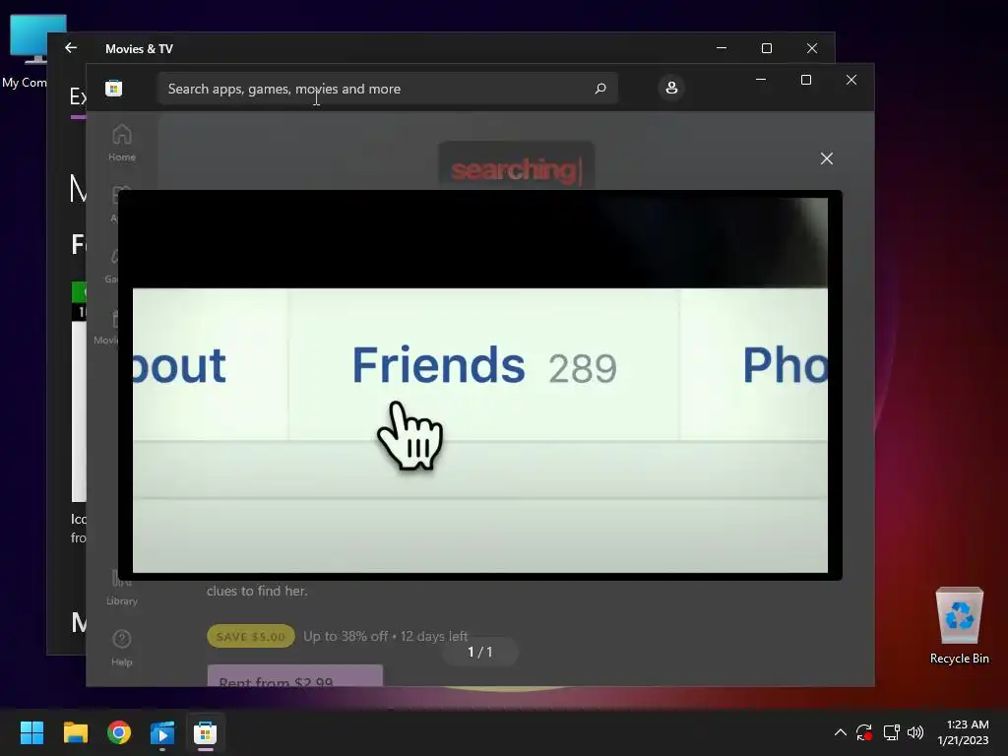Maximize the Movies & TV window
This screenshot has width=1008, height=756.
766,48
